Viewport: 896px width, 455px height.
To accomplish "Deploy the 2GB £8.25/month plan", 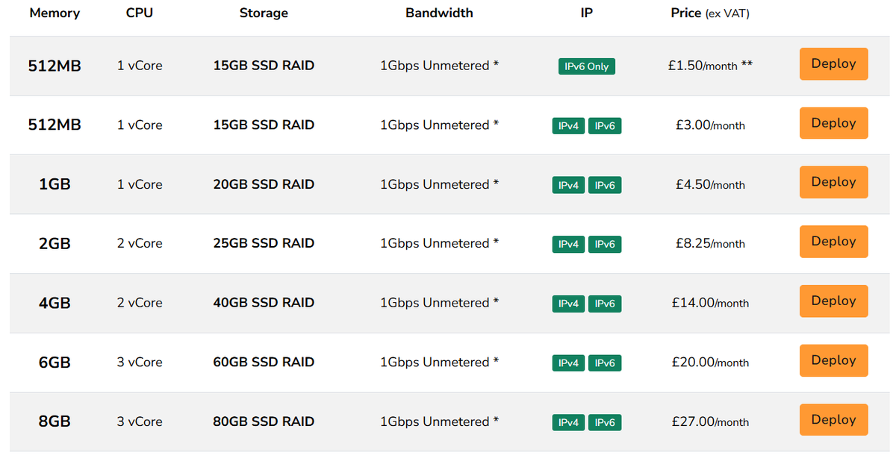I will click(833, 242).
